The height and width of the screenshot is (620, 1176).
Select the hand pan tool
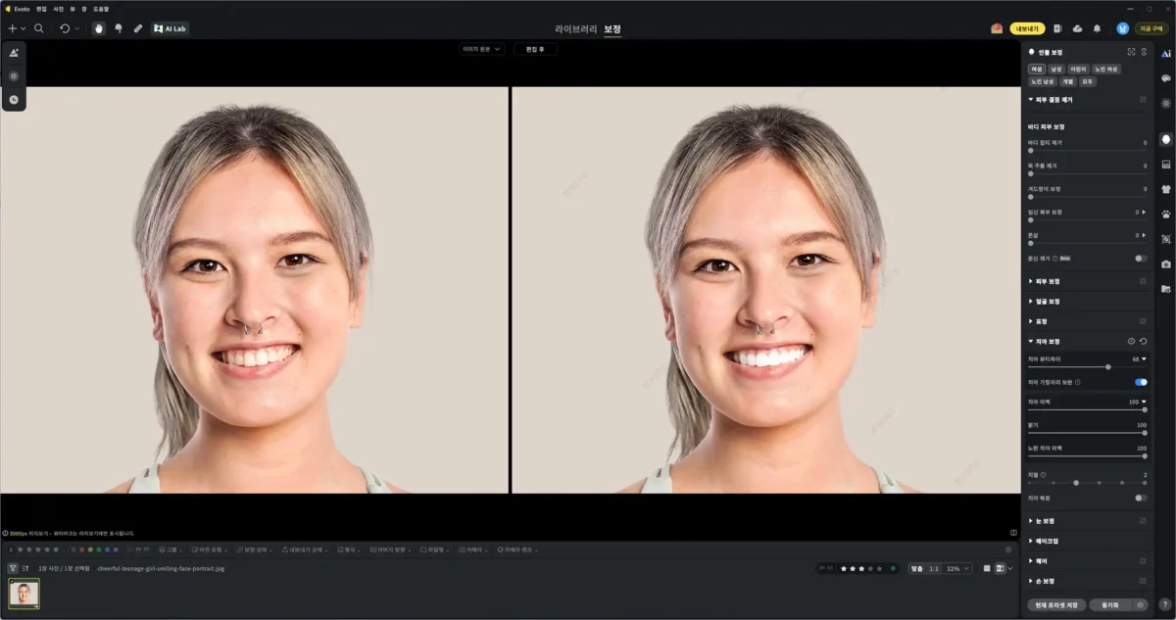[99, 28]
